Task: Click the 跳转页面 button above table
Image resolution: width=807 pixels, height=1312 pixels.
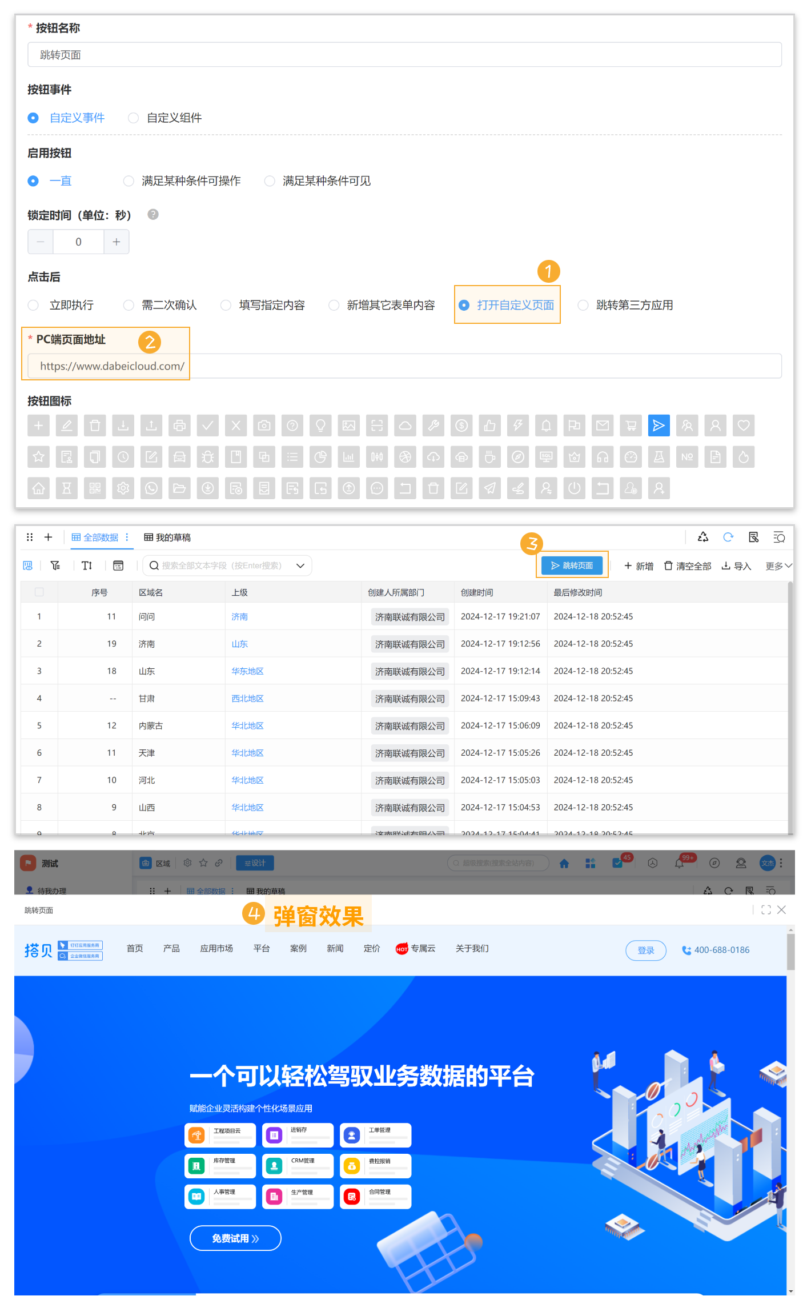Action: [x=572, y=565]
